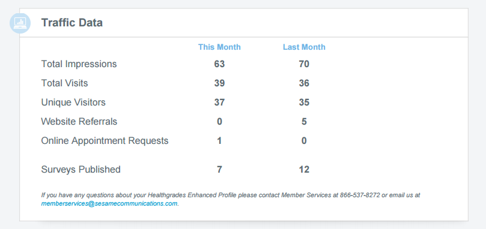This screenshot has width=486, height=229.
Task: Click the Unique Visitors label
Action: [73, 103]
